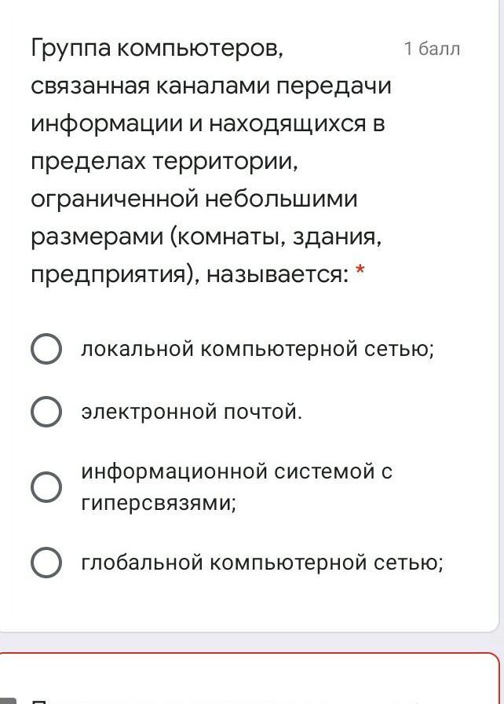Viewport: 504px width, 704px height.
Task: Click the 'локальной компьютерной сетью;' answer label
Action: pos(257,349)
